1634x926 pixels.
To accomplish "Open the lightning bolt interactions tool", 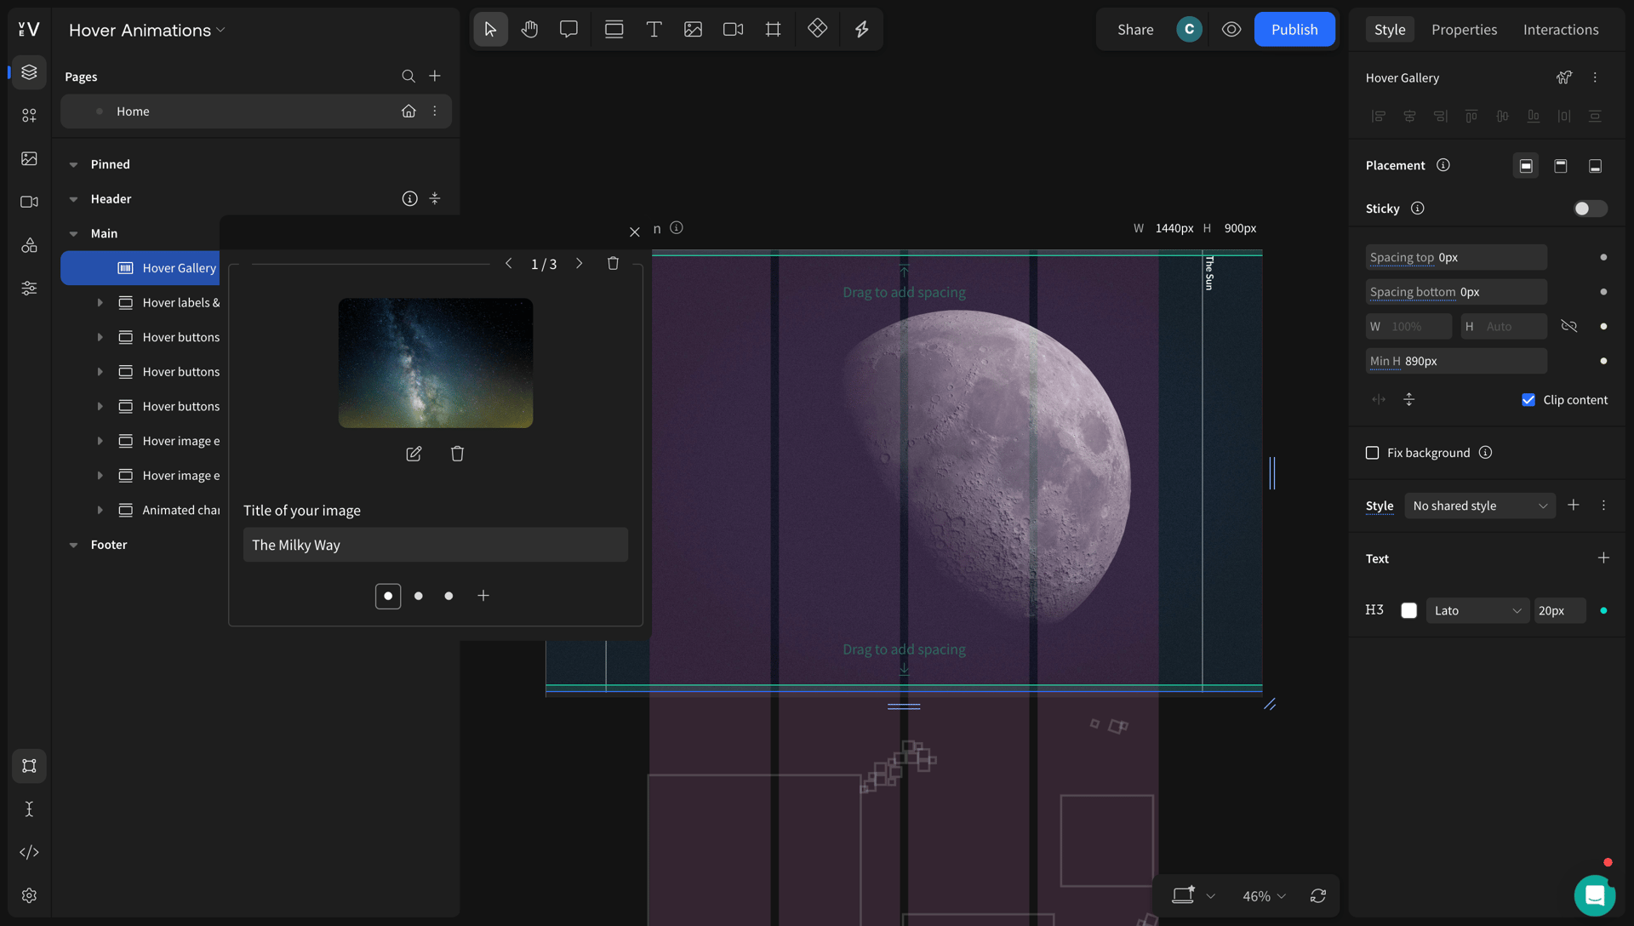I will click(861, 30).
